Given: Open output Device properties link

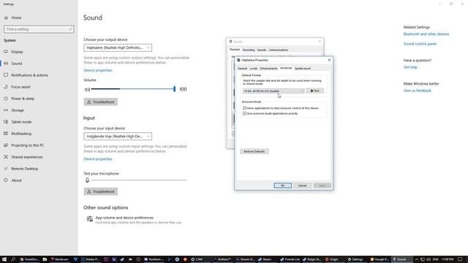Looking at the screenshot, I should [x=98, y=70].
